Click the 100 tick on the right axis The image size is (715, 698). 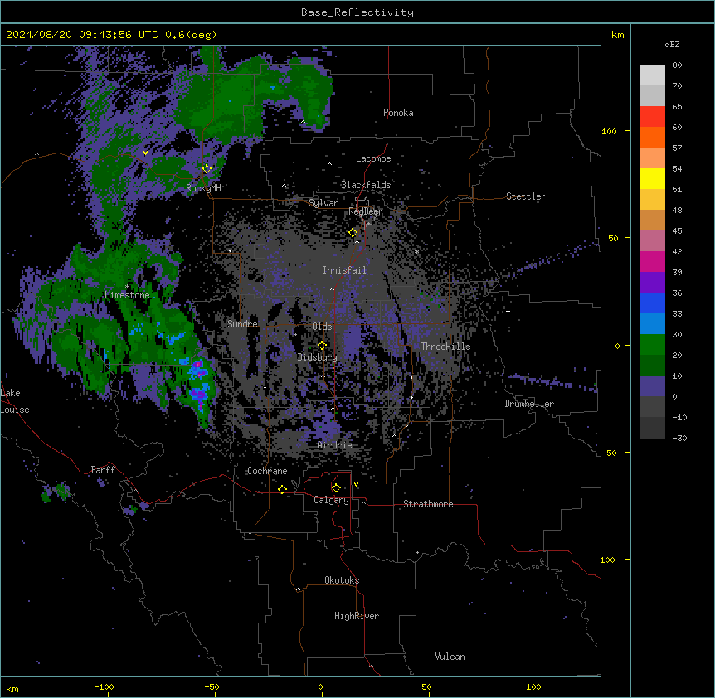pyautogui.click(x=609, y=131)
